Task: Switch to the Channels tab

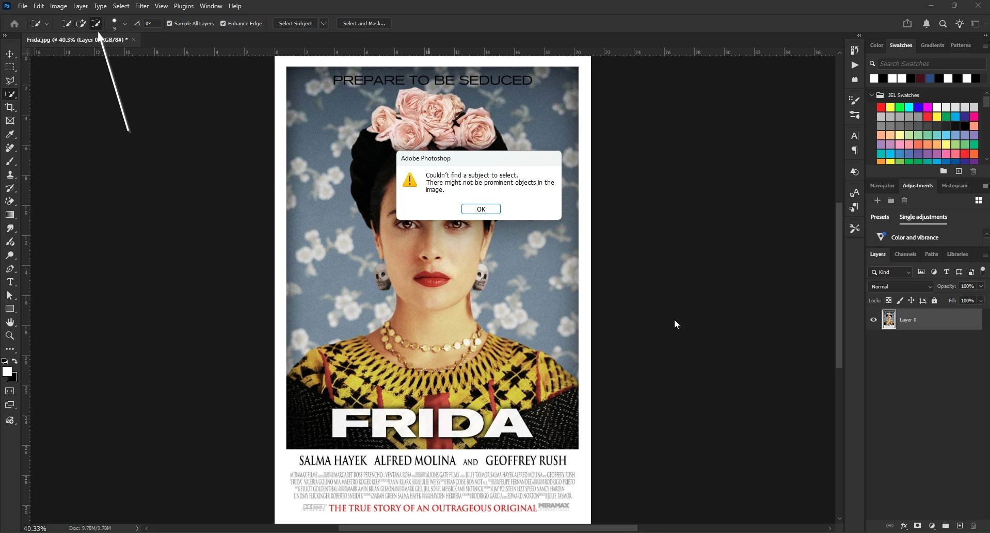Action: [905, 254]
